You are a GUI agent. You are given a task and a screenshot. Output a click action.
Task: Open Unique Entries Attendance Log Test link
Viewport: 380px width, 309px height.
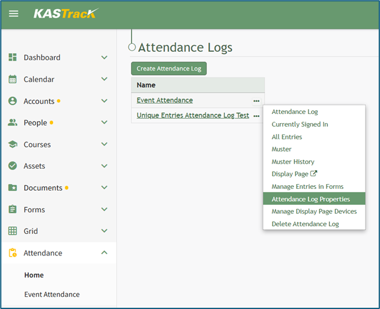(x=192, y=115)
